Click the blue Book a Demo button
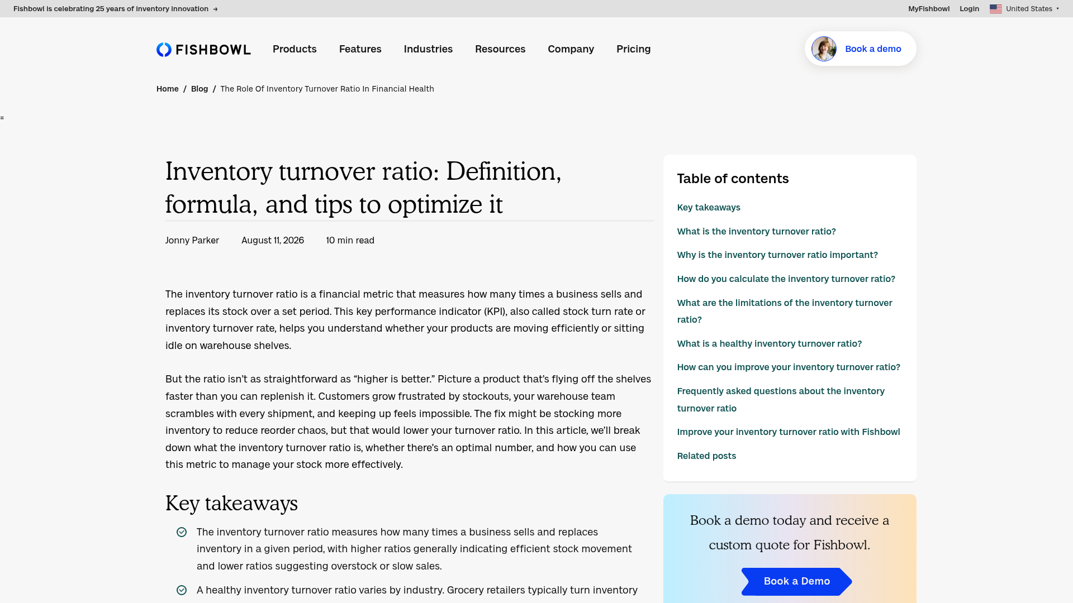 click(x=796, y=581)
